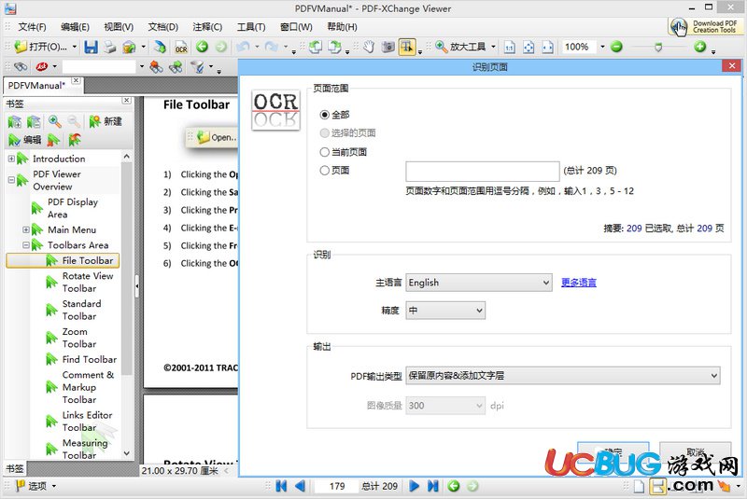The image size is (747, 499).
Task: Open the PDF output type dropdown
Action: (563, 375)
